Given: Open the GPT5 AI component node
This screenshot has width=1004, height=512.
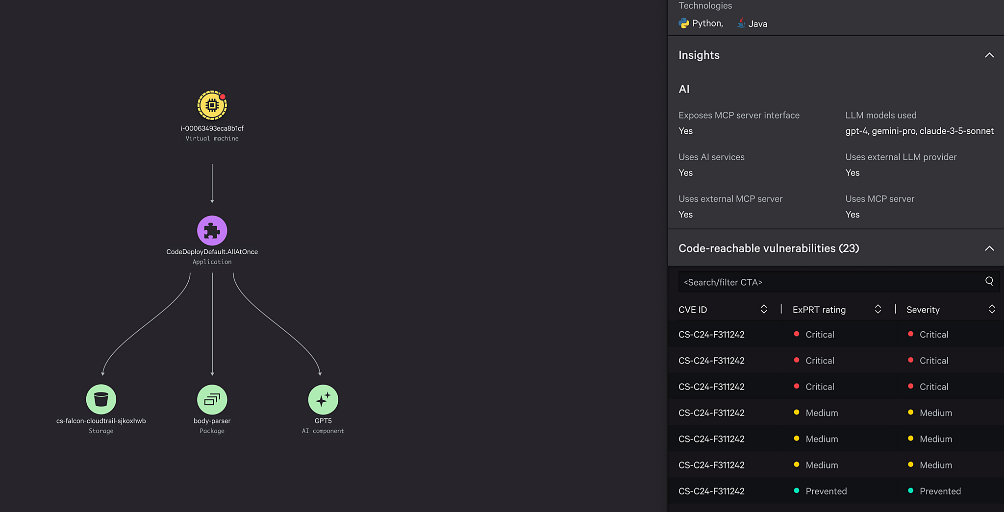Looking at the screenshot, I should pyautogui.click(x=323, y=399).
